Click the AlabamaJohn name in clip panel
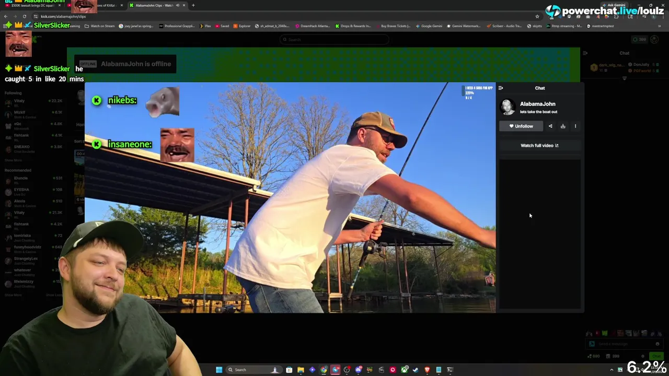 [538, 104]
